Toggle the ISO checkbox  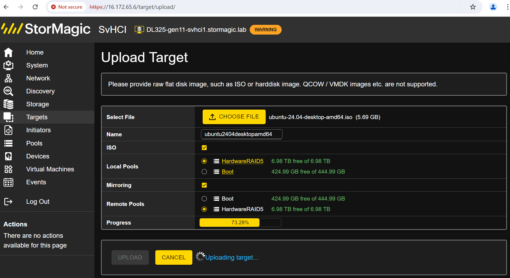[x=204, y=148]
